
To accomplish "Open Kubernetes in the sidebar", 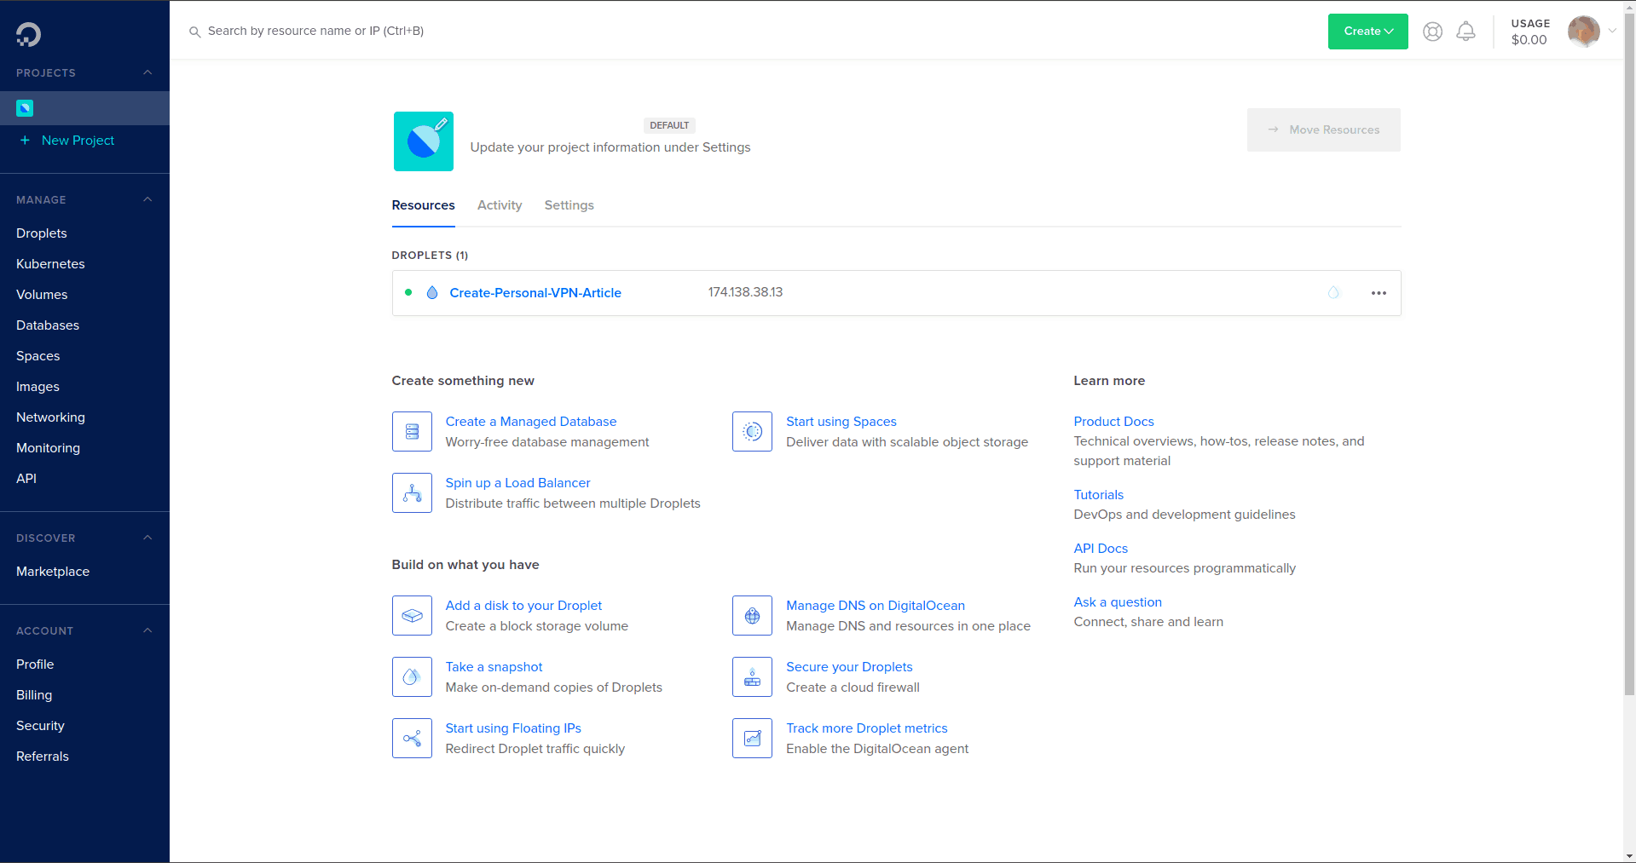I will tap(50, 264).
